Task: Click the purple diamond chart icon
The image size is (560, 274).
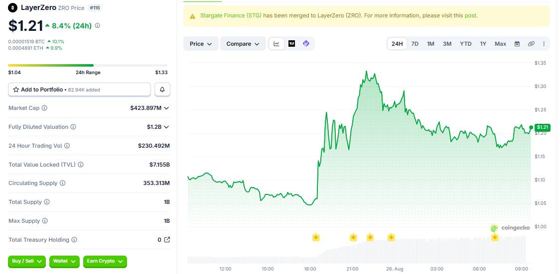Action: 306,44
